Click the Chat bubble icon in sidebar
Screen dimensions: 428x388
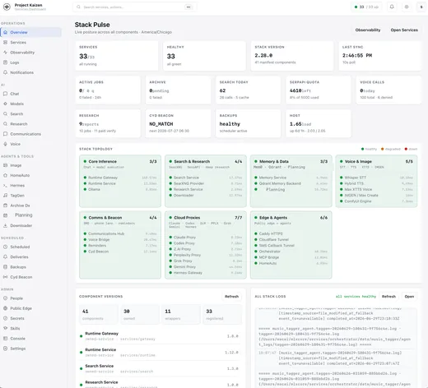point(5,94)
